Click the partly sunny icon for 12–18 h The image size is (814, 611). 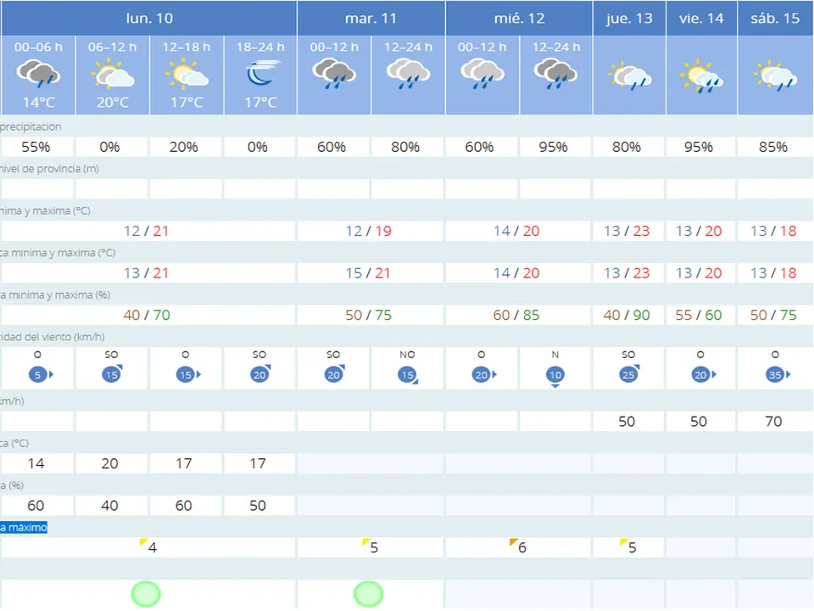click(187, 73)
